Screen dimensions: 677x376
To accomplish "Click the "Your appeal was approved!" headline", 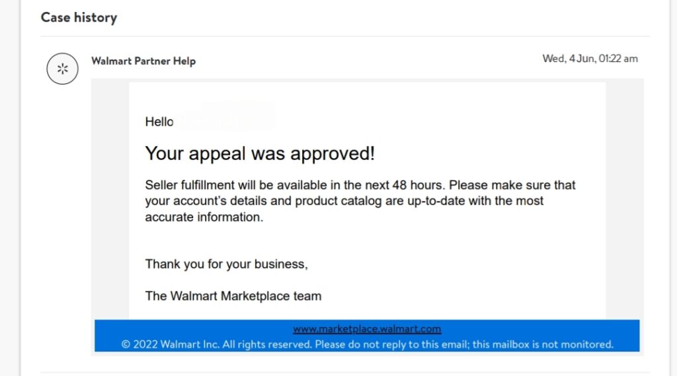I will click(260, 154).
